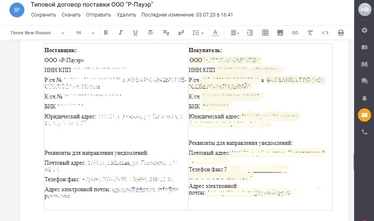Open the Times New Roman font dropdown
This screenshot has width=374, height=221.
pos(37,33)
